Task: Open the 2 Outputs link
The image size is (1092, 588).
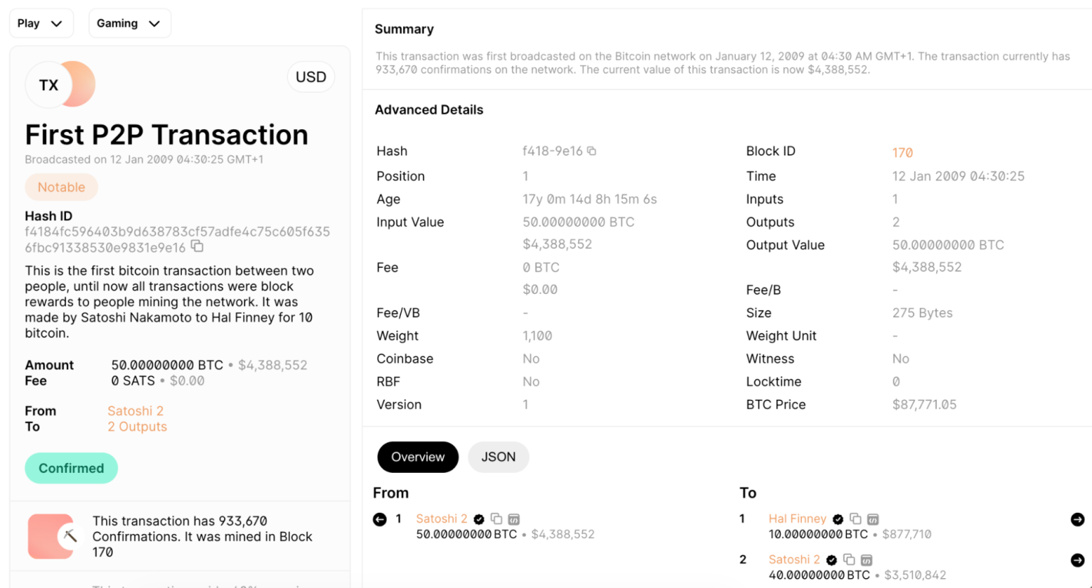Action: click(137, 426)
